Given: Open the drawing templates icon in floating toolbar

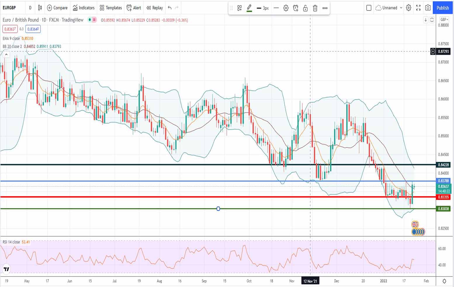Looking at the screenshot, I should (240, 8).
